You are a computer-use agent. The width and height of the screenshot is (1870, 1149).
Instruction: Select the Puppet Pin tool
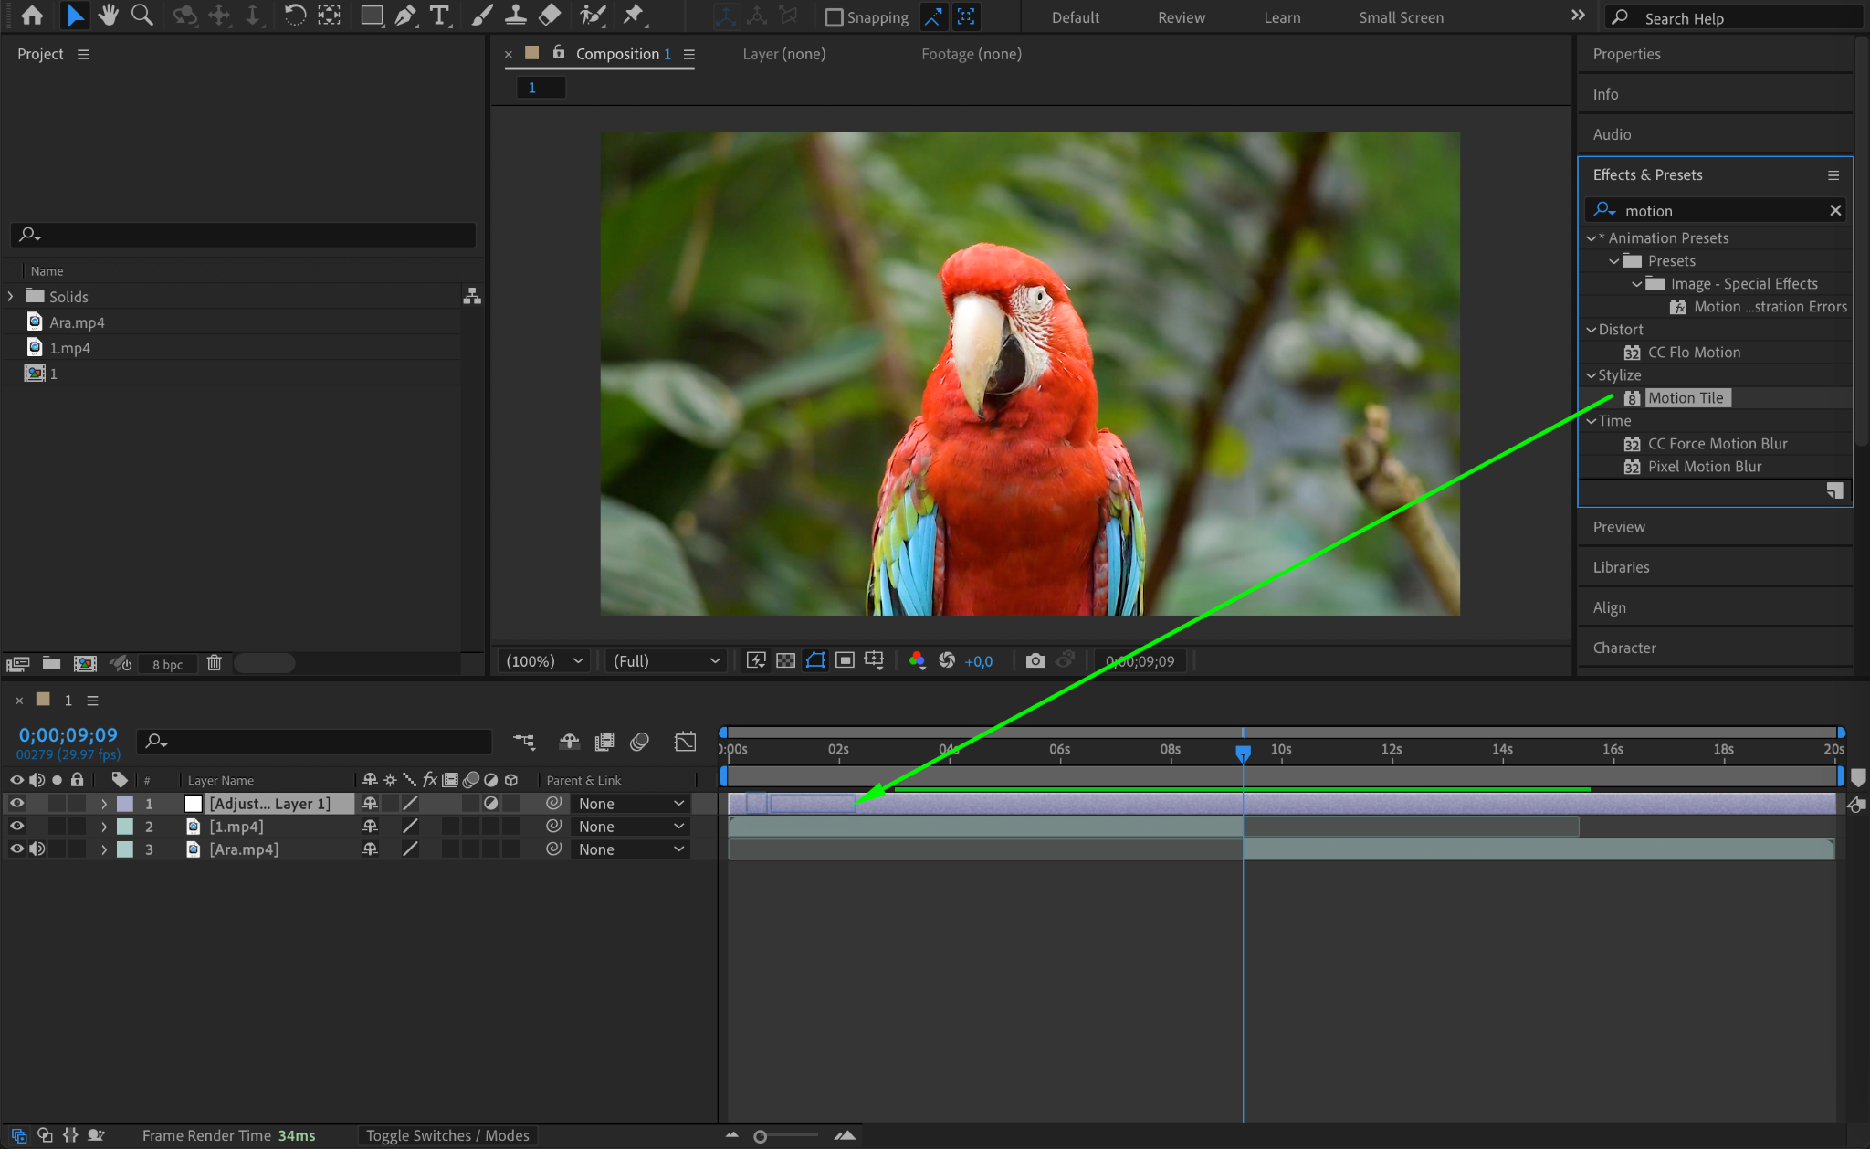(633, 16)
